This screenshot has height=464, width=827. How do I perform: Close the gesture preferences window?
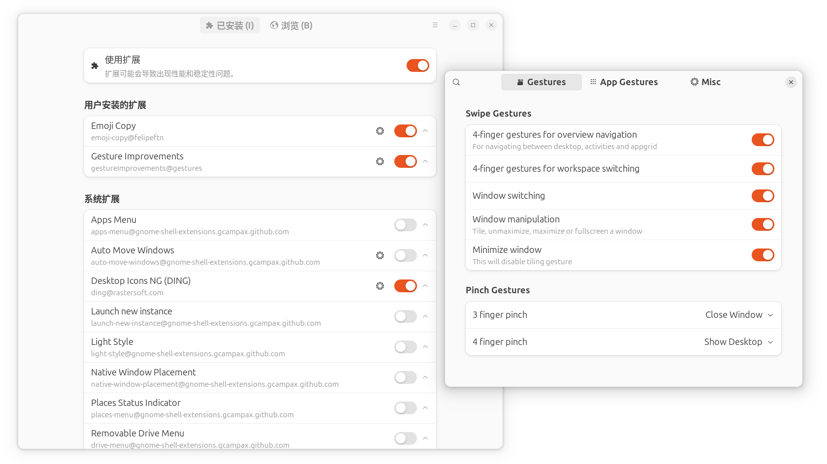791,82
